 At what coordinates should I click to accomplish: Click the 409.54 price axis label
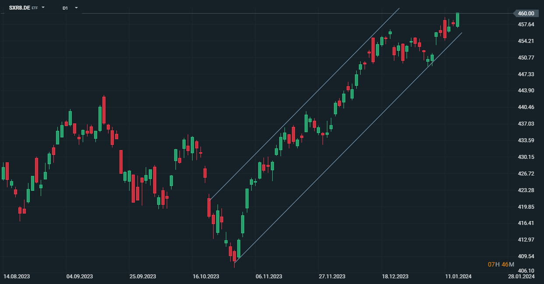point(526,256)
